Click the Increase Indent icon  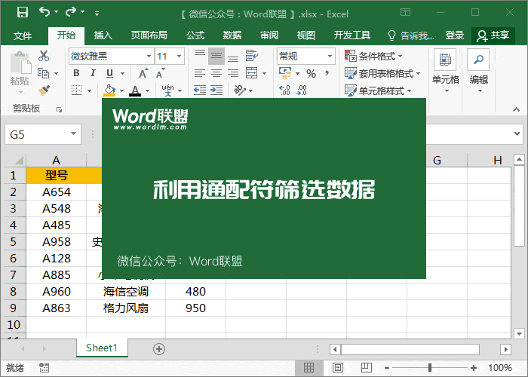tap(216, 90)
